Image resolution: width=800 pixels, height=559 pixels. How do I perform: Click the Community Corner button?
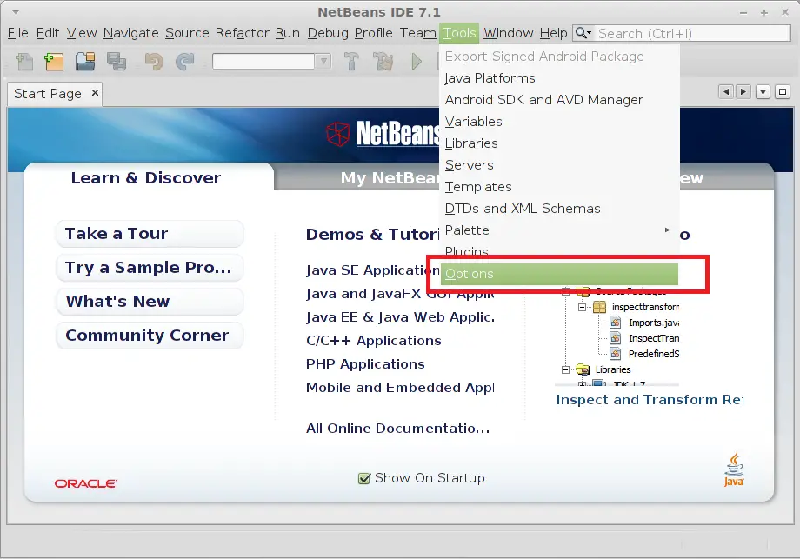tap(150, 335)
